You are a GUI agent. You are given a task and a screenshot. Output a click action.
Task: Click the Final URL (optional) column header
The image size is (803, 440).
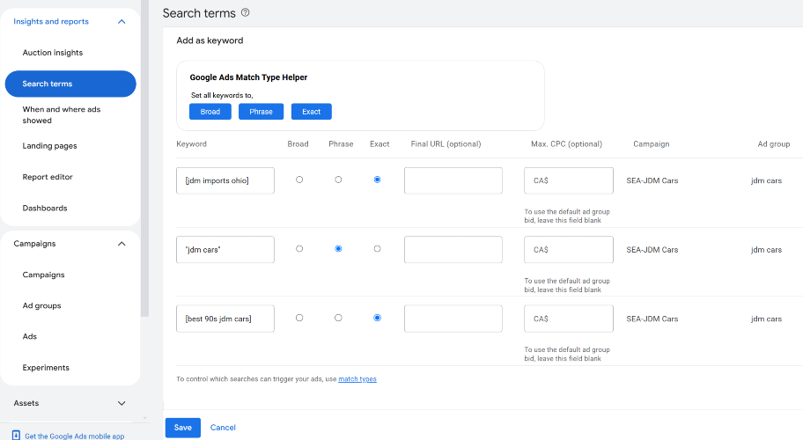pos(446,144)
